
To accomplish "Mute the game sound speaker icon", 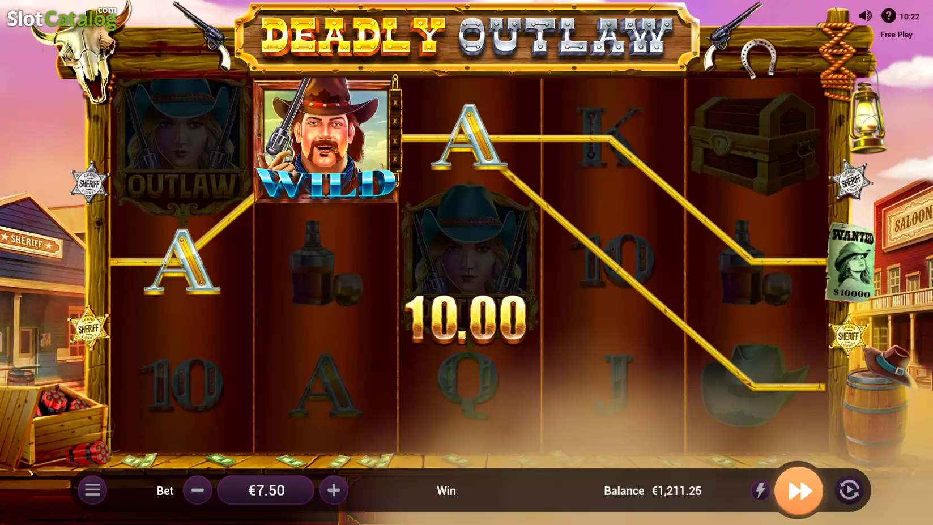I will 865,16.
